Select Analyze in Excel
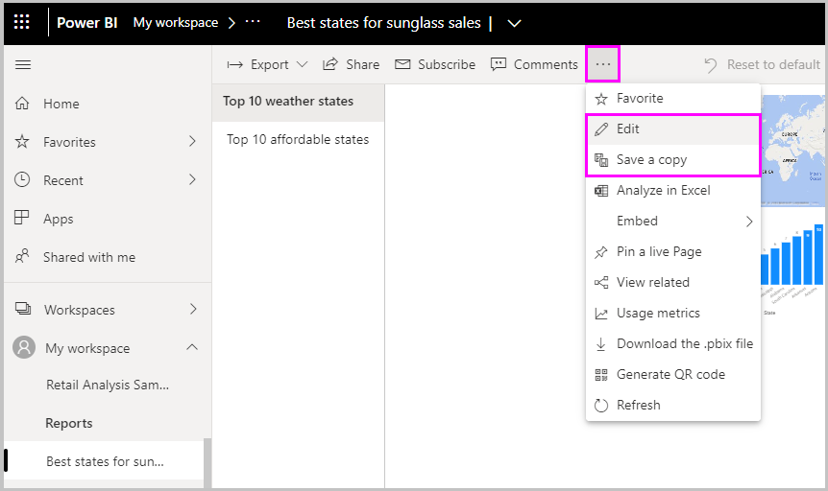Screen dimensions: 828x491 672,191
